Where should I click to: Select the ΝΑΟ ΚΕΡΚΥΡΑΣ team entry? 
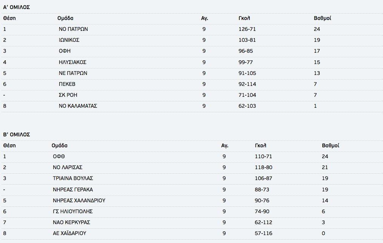click(x=72, y=223)
